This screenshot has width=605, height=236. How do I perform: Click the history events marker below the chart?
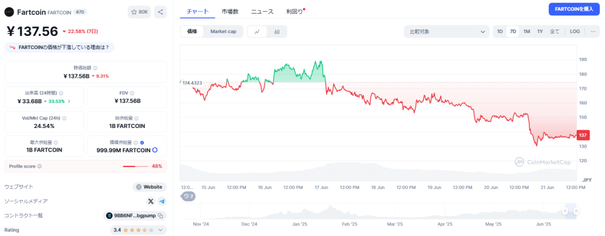[x=188, y=196]
